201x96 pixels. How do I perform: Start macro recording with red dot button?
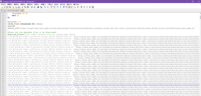tap(81, 7)
